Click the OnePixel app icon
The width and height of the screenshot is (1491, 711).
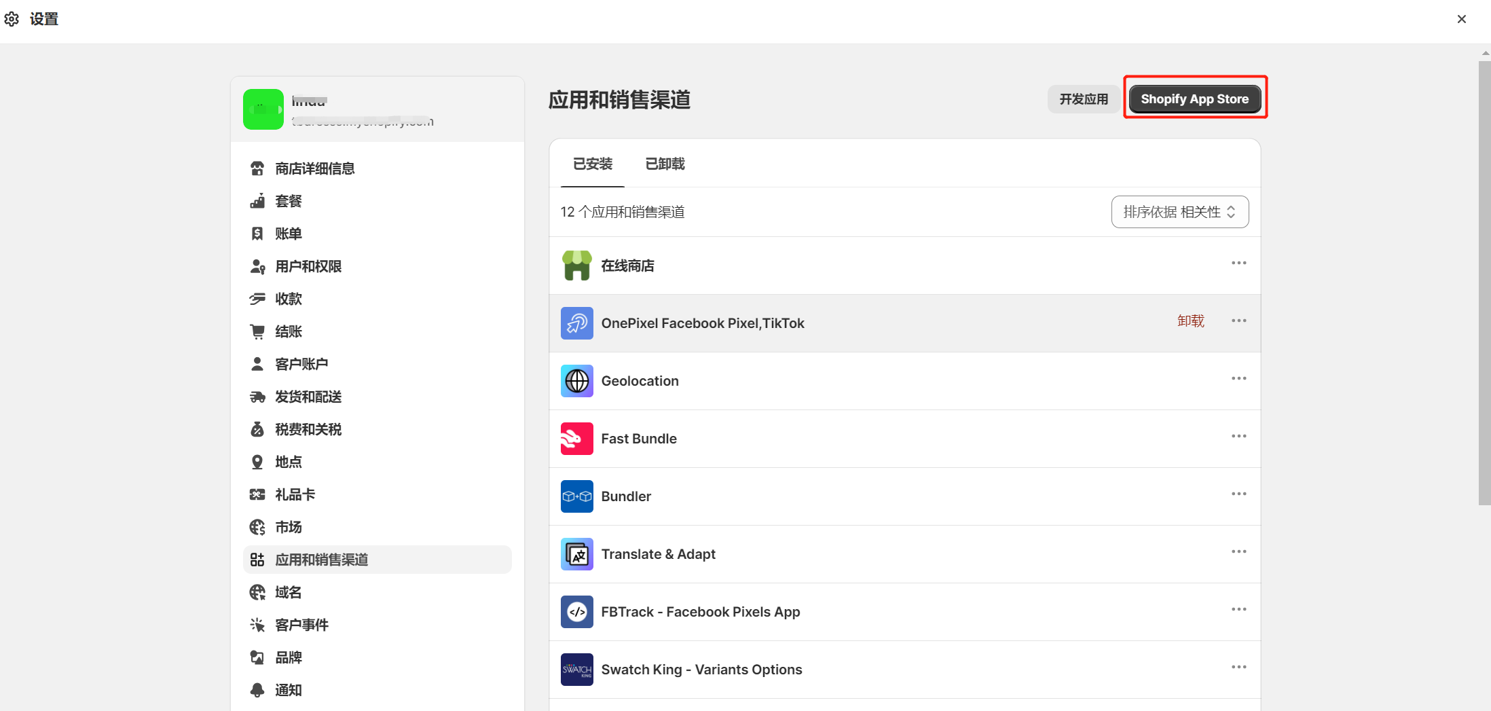[577, 323]
